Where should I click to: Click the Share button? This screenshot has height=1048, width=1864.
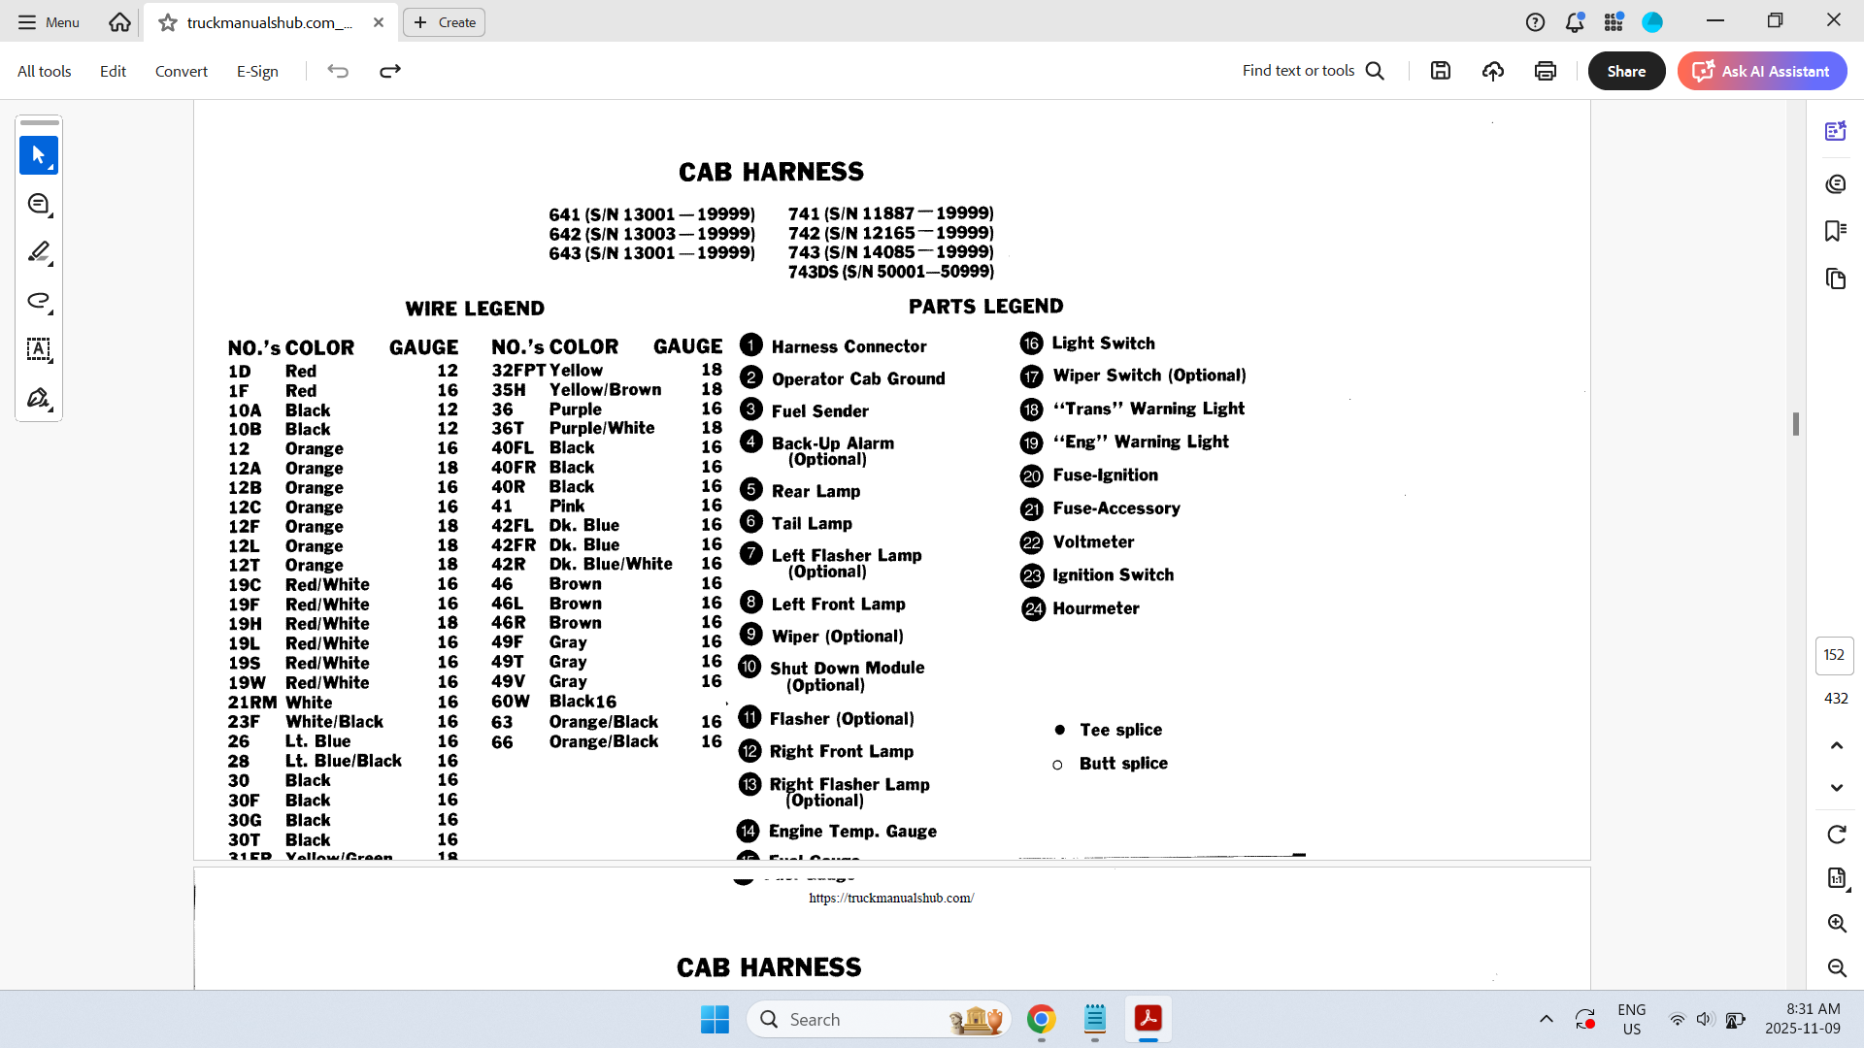pos(1626,71)
